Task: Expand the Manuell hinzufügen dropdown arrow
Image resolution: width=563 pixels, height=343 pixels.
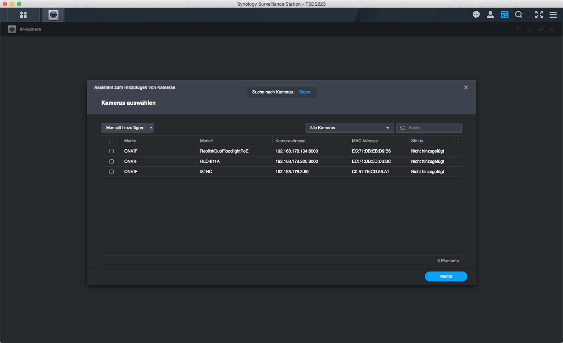Action: pyautogui.click(x=151, y=128)
